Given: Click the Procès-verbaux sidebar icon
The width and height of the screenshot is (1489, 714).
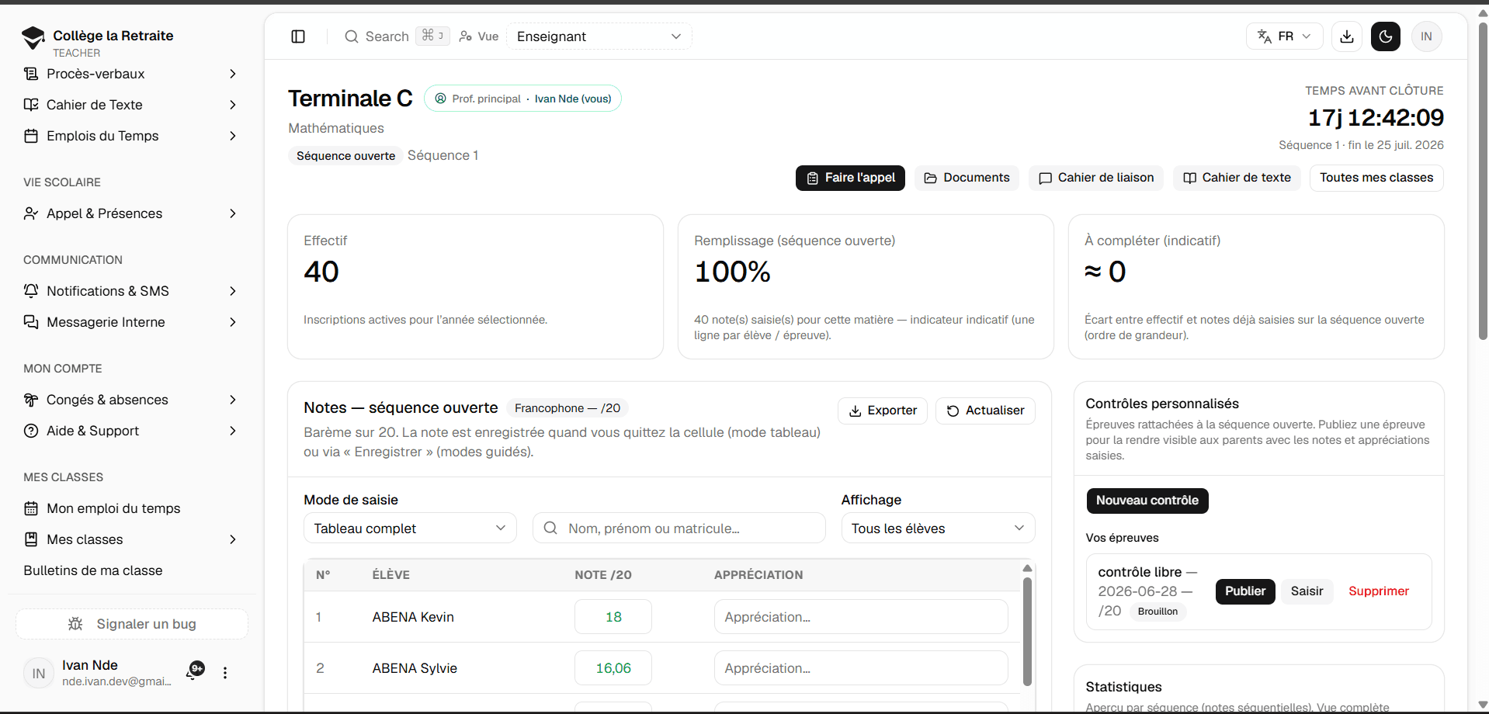Looking at the screenshot, I should [31, 74].
